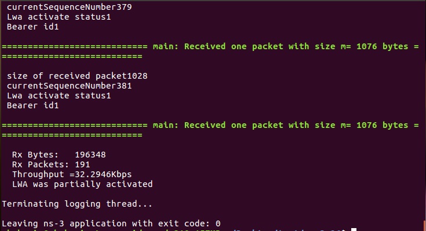Viewport: 426px width, 231px height.
Task: Click the currentSequenceNumber381 line
Action: (70, 86)
